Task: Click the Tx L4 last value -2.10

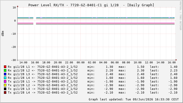Action: (173, 92)
